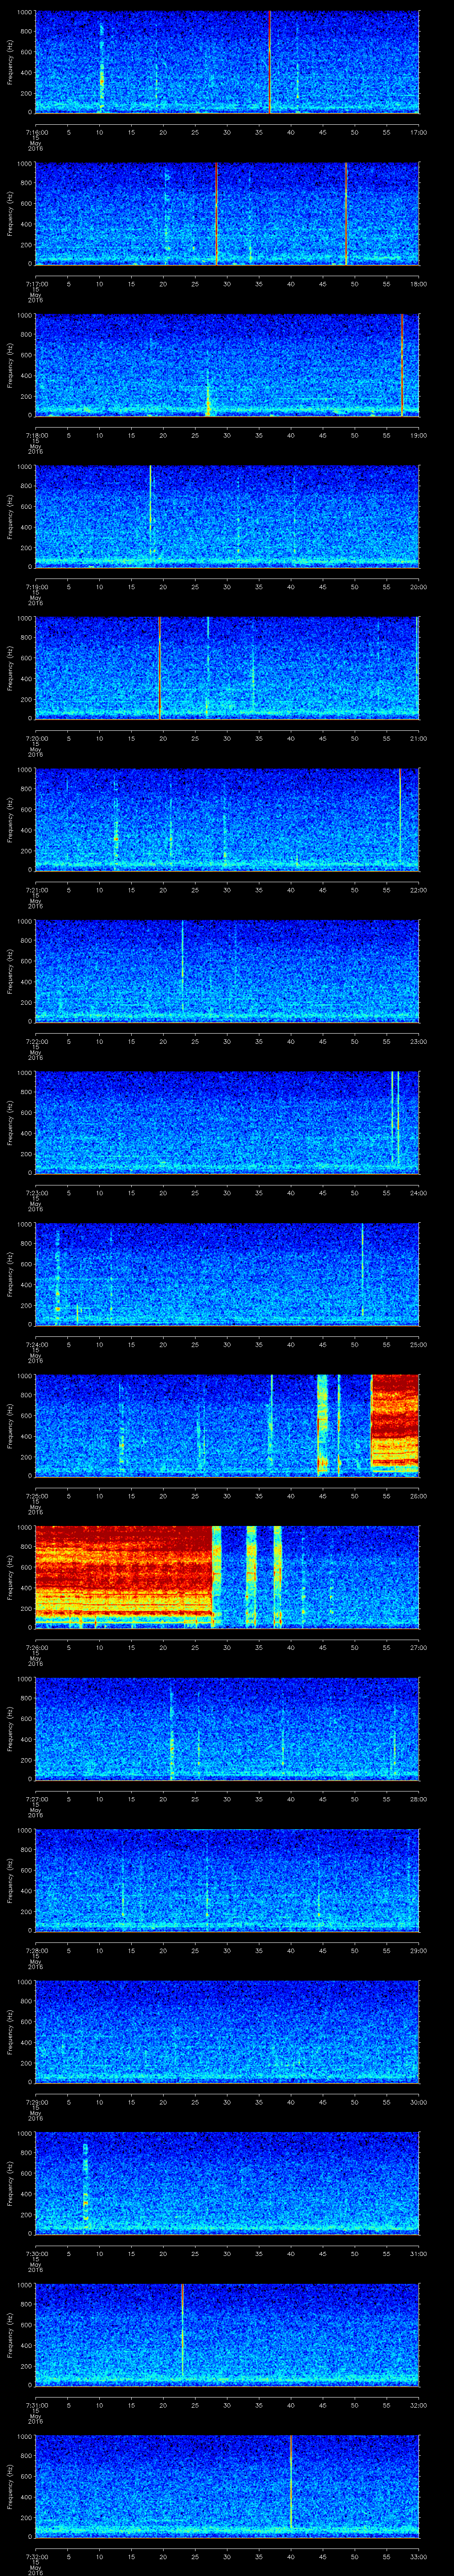Click the '7:31:00' time label
Viewport: 454px width, 2576px height.
pyautogui.click(x=36, y=2405)
